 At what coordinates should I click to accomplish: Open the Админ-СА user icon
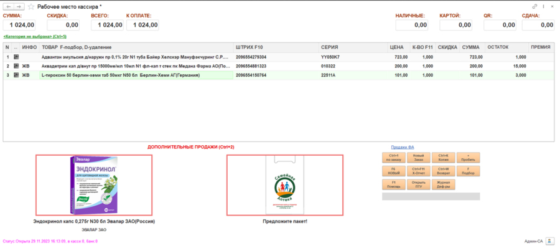(x=549, y=241)
